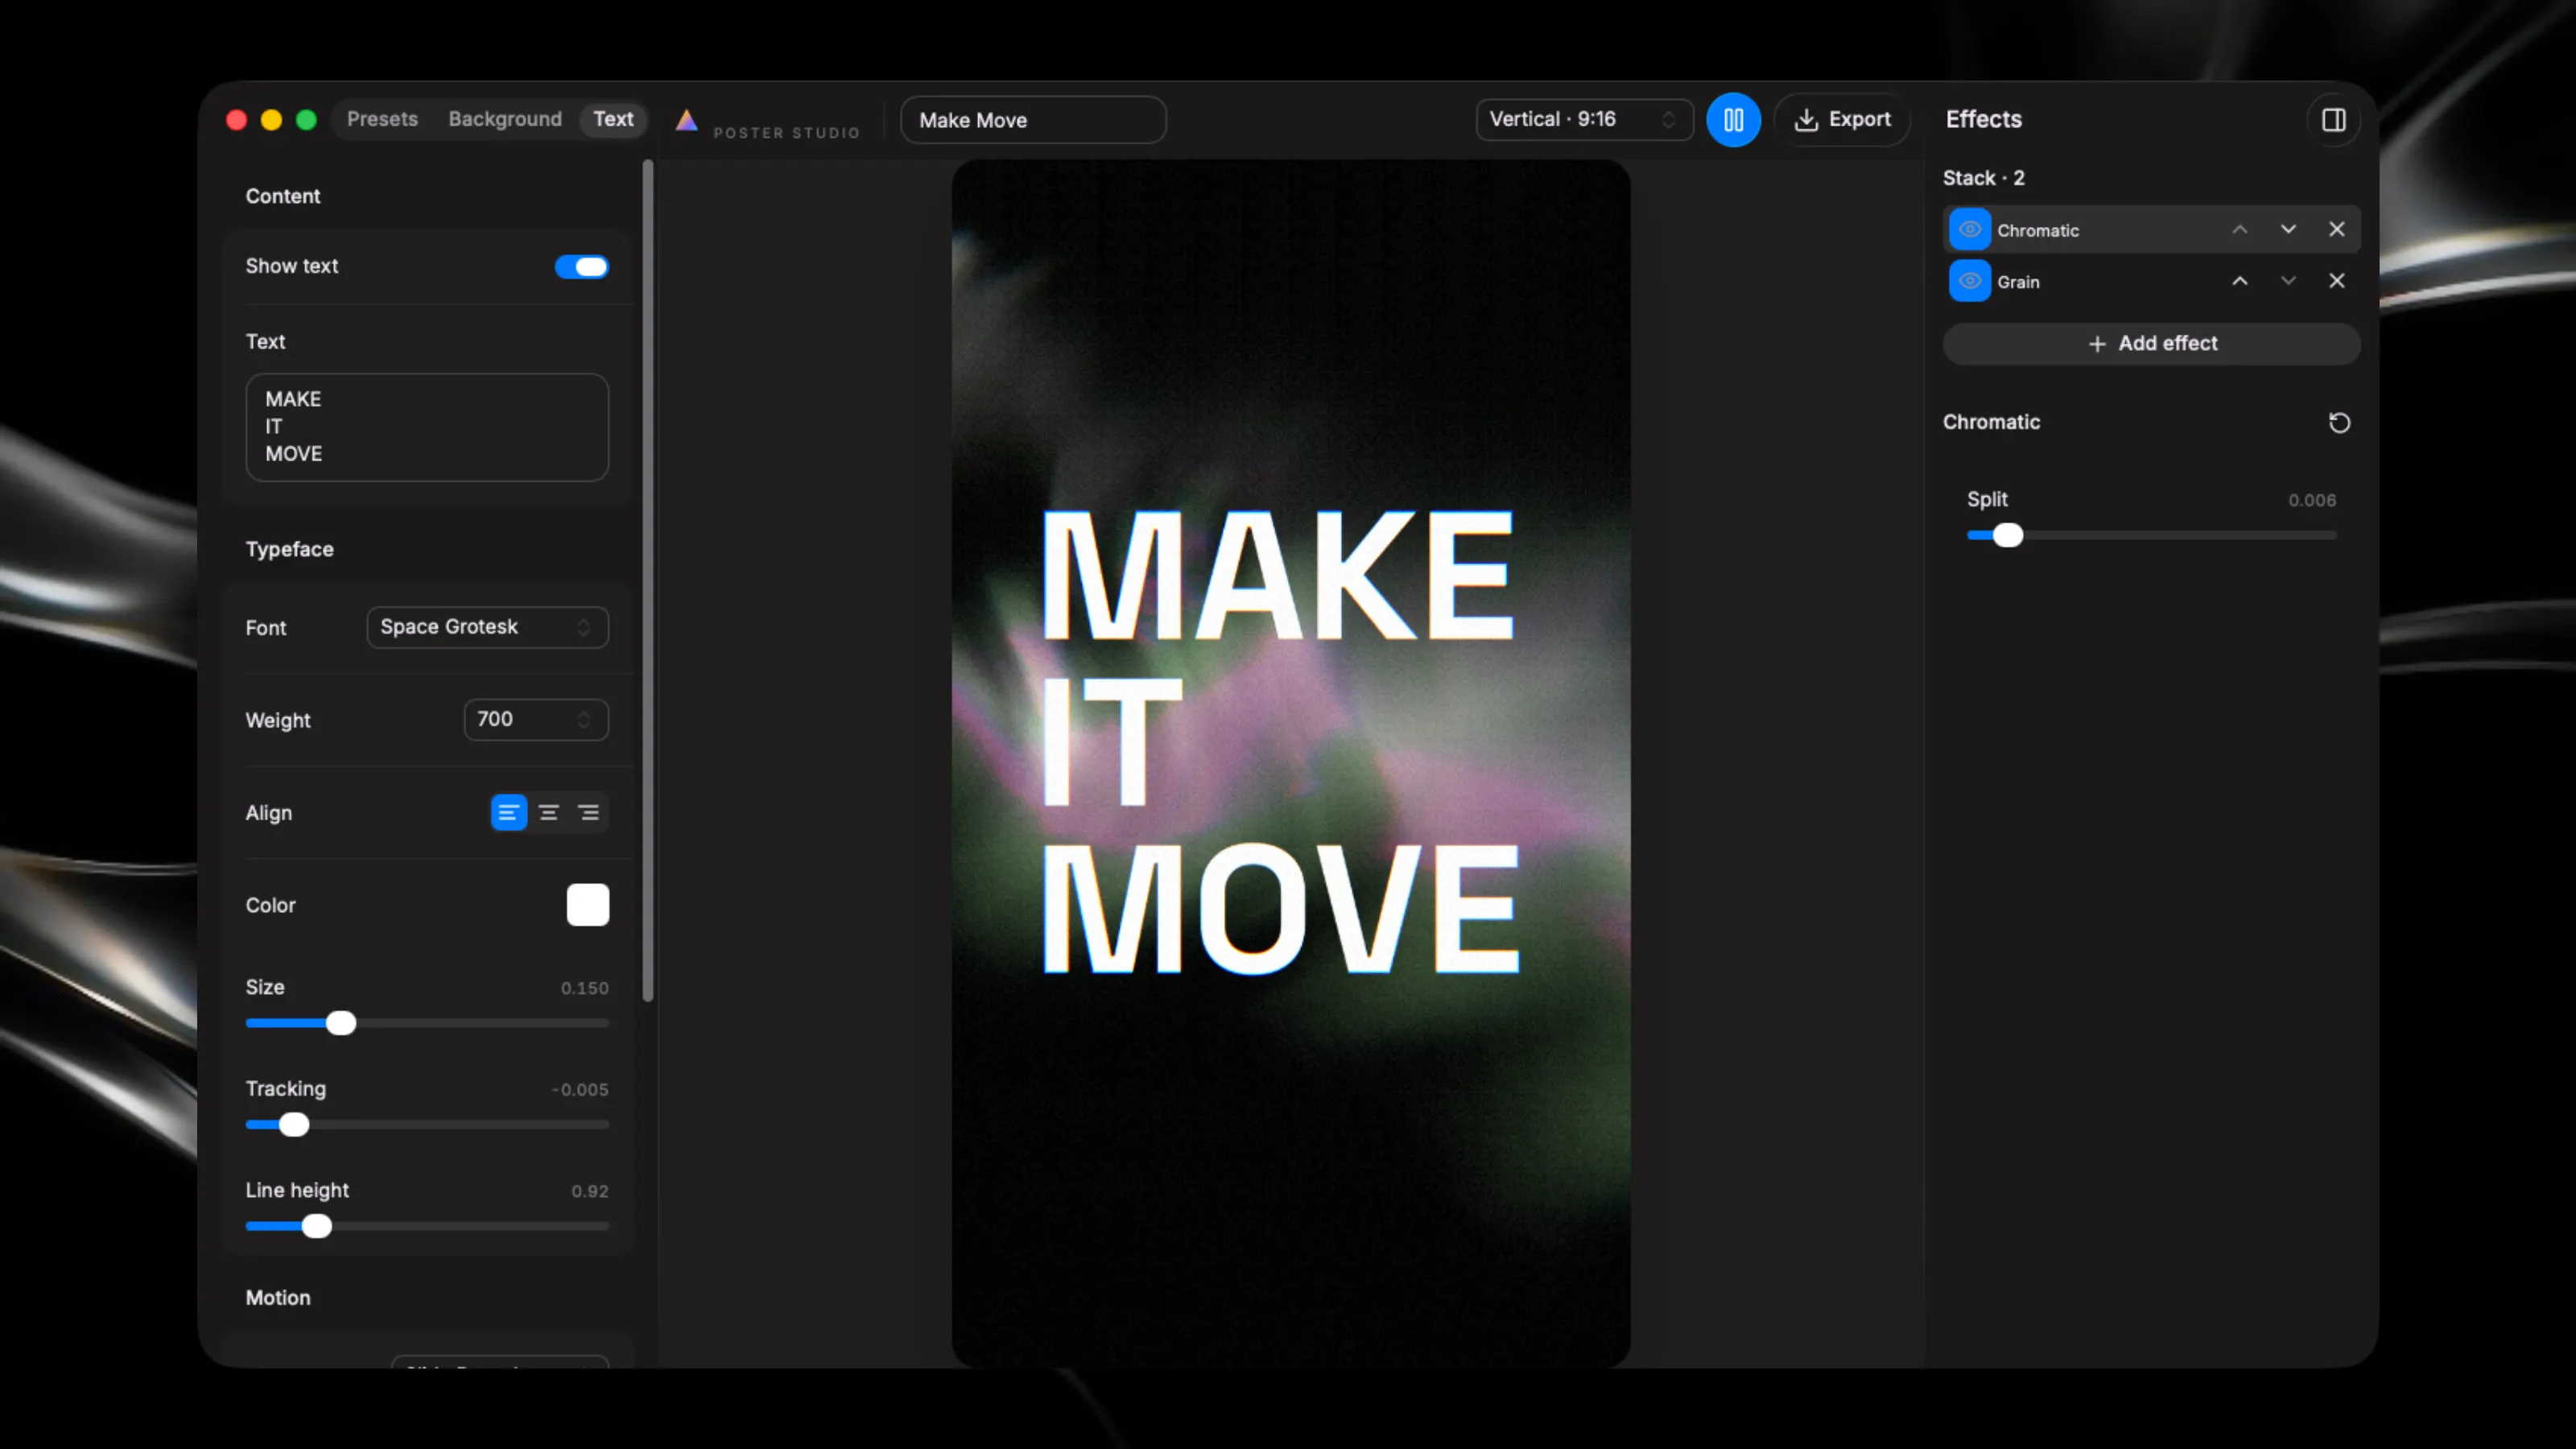This screenshot has height=1449, width=2576.
Task: Move Grain effect up in stack
Action: click(x=2240, y=281)
